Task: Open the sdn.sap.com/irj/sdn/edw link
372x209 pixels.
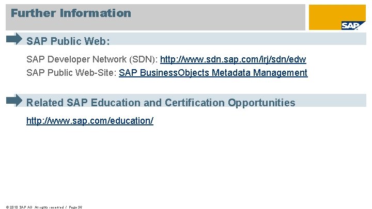Action: pyautogui.click(x=233, y=60)
